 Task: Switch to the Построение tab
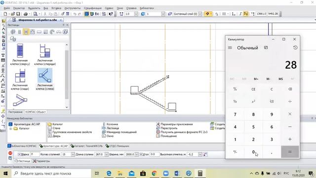point(15,112)
